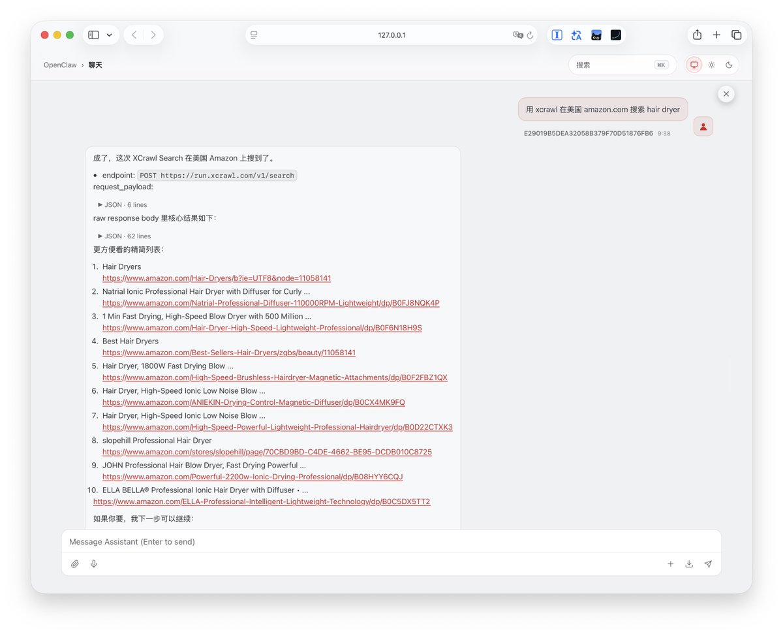Send the message with paper plane icon

click(708, 564)
